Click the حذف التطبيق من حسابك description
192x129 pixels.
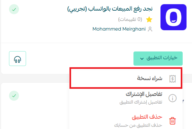[x=138, y=125]
